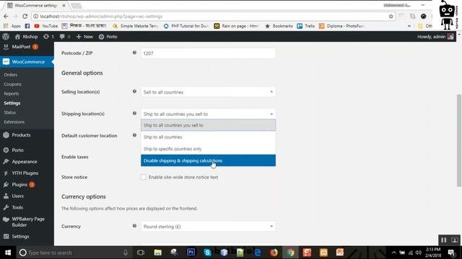Open WooCommerce Coupons submenu
The height and width of the screenshot is (259, 462).
[x=13, y=84]
